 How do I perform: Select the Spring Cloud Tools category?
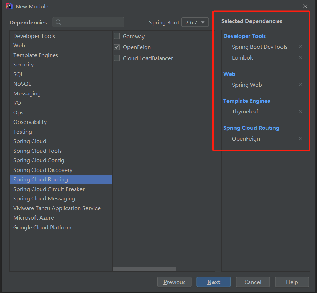61,151
